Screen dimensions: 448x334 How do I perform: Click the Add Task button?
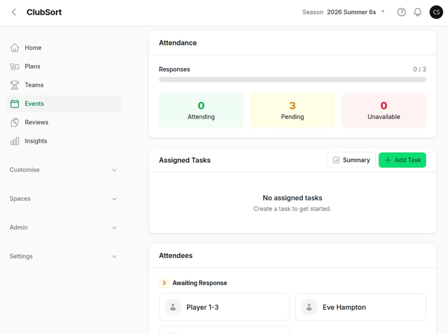click(402, 160)
